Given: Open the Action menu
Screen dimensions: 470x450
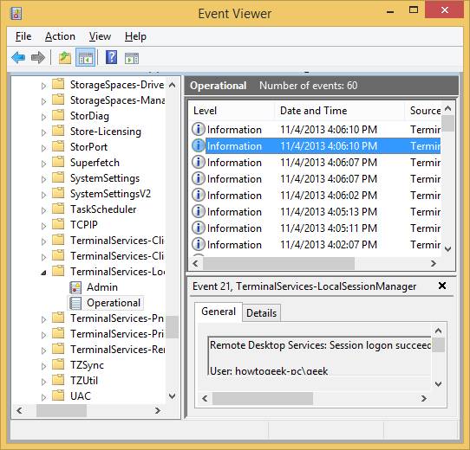Looking at the screenshot, I should [x=60, y=36].
